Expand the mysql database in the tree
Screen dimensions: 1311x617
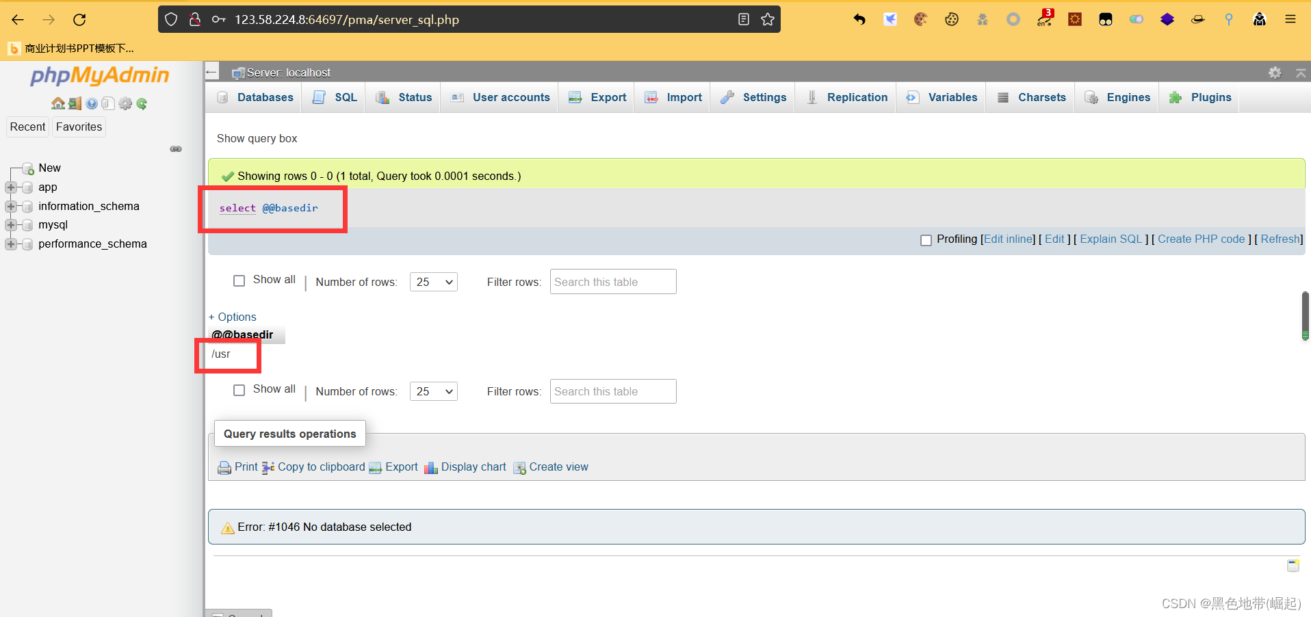click(10, 224)
